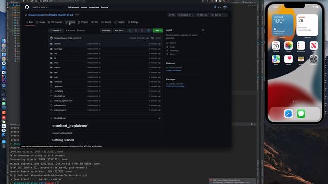This screenshot has width=328, height=184.
Task: Open Issues in GitHub top navigation
Action: click(84, 7)
